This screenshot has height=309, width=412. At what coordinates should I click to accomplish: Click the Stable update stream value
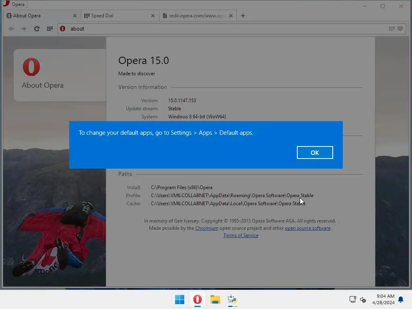tap(175, 109)
